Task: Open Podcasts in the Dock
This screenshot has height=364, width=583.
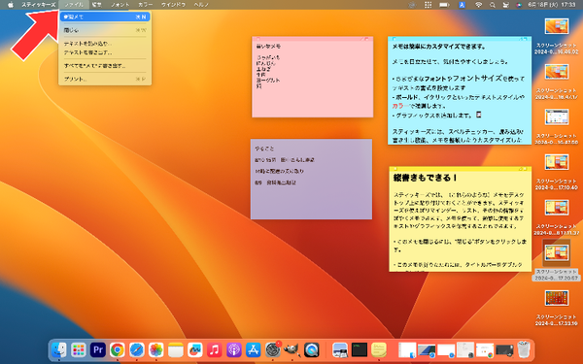Action: [x=234, y=349]
